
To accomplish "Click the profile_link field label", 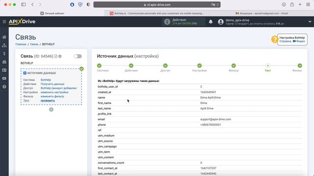I will point(105,114).
